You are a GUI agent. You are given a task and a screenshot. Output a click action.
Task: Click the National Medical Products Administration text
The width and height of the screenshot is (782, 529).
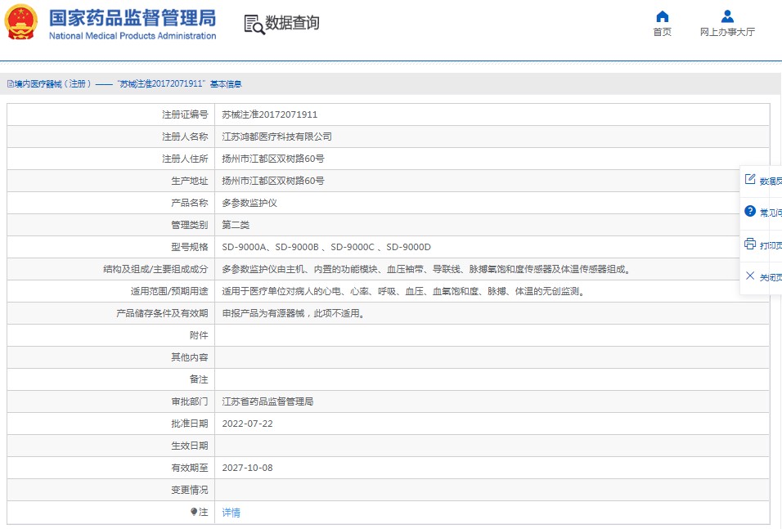133,36
